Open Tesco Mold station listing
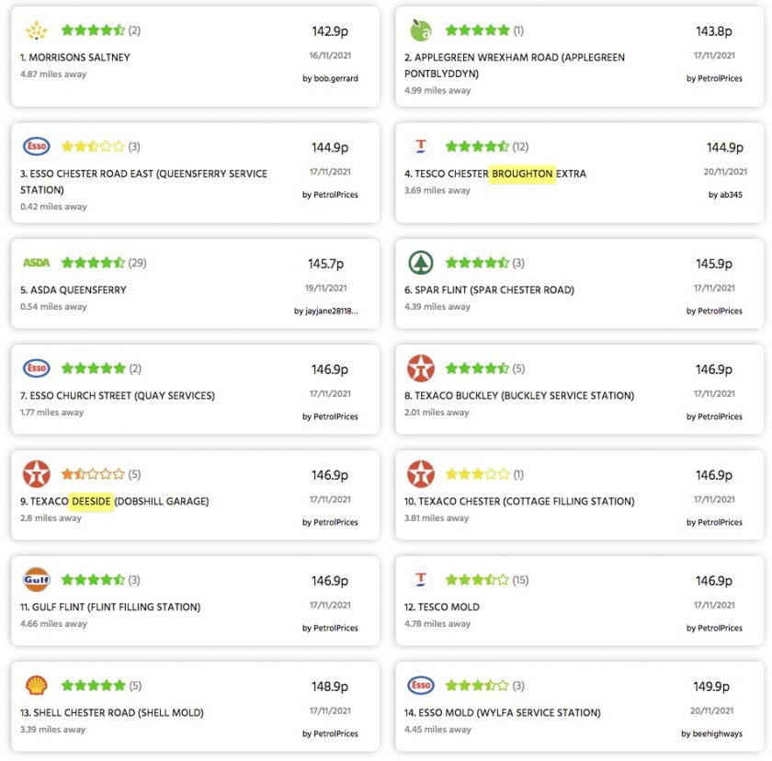The width and height of the screenshot is (772, 761). click(x=442, y=607)
